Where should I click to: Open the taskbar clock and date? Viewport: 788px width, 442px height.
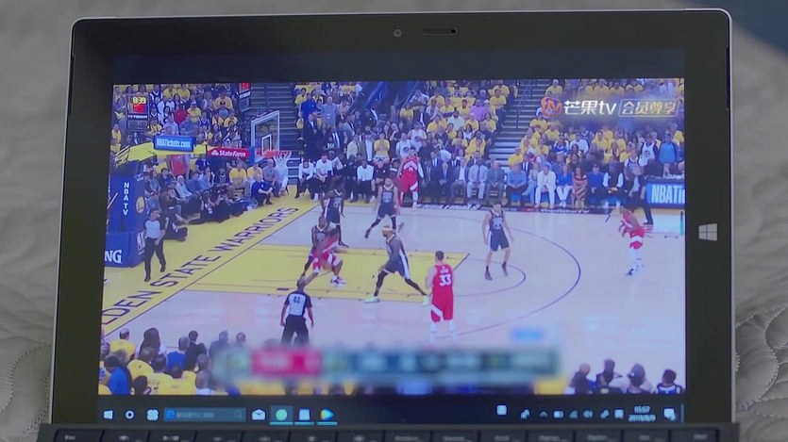point(642,414)
